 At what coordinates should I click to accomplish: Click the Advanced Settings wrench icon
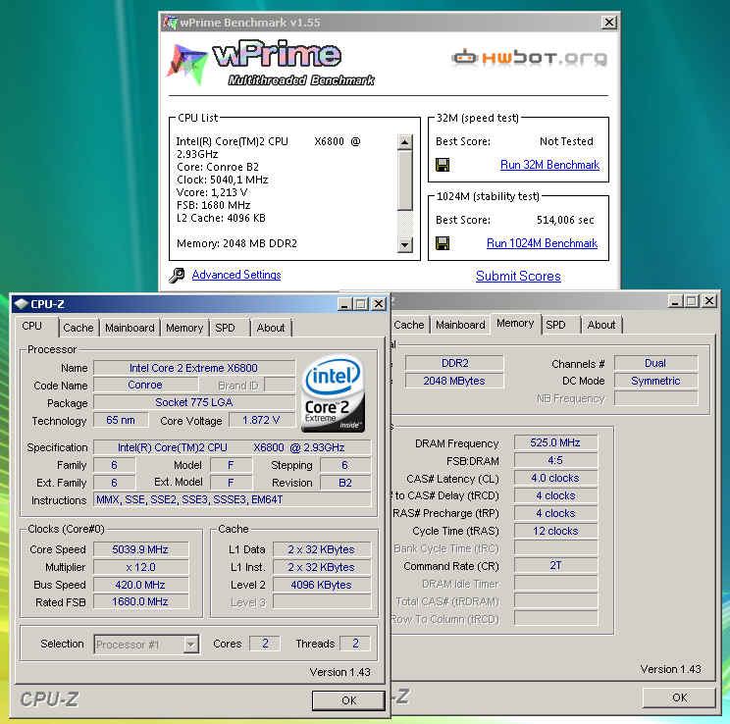(x=177, y=275)
